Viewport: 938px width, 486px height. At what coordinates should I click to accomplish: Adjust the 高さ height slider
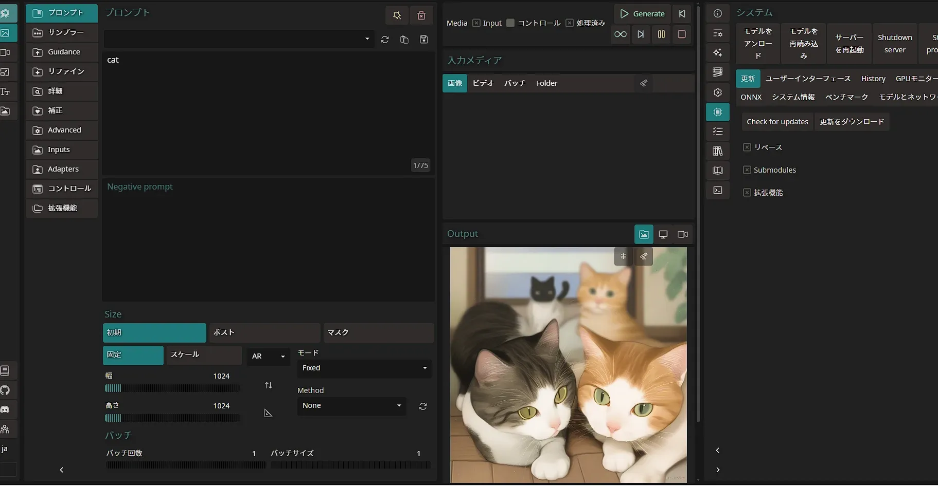(x=172, y=418)
